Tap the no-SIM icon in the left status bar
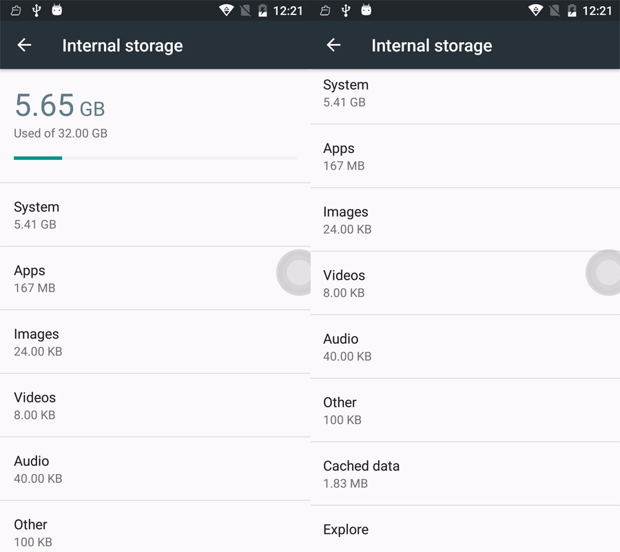Image resolution: width=620 pixels, height=552 pixels. pos(245,10)
